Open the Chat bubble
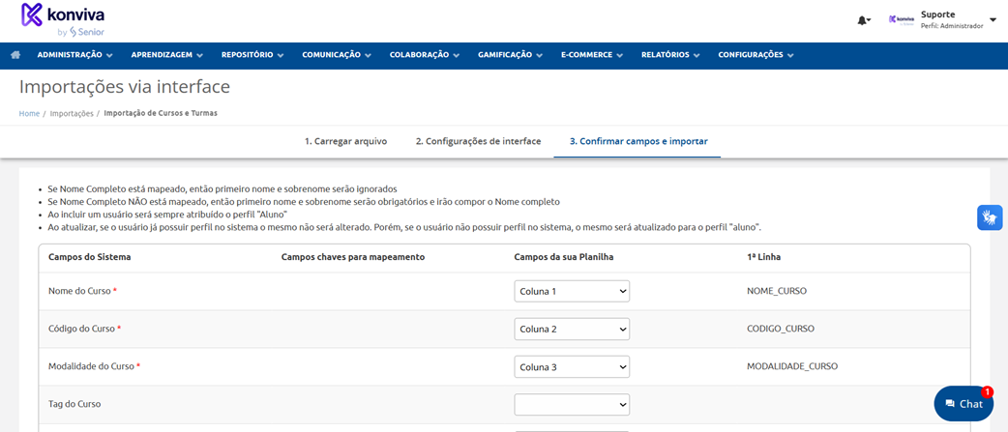Image resolution: width=1008 pixels, height=432 pixels. coord(964,404)
